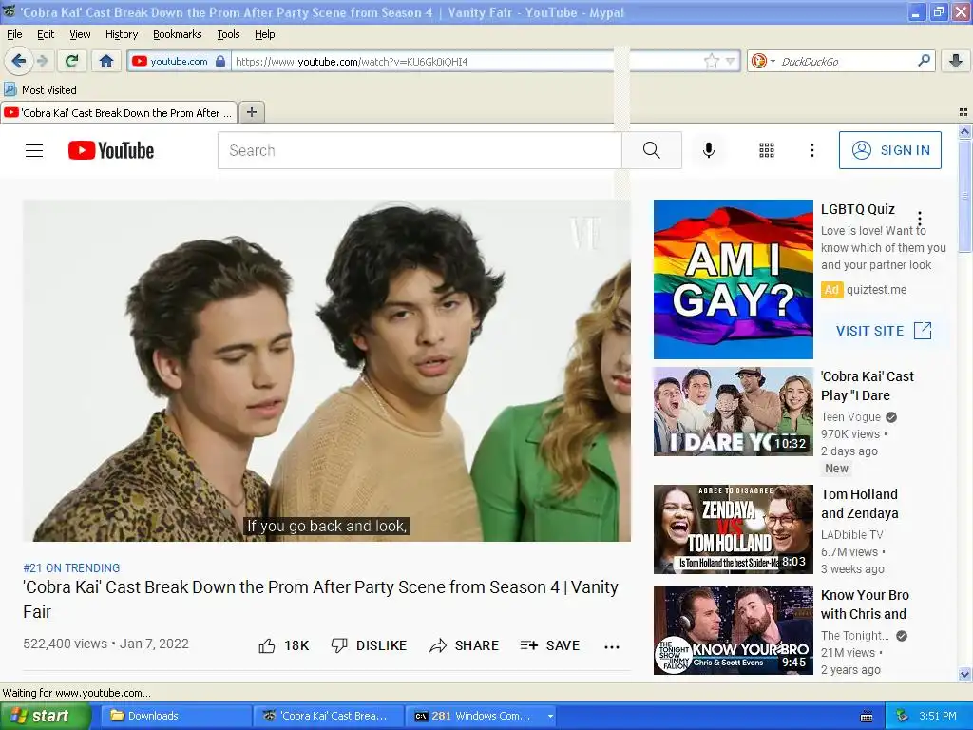Click the page scrollbar up arrow
Image resolution: width=973 pixels, height=730 pixels.
[964, 131]
